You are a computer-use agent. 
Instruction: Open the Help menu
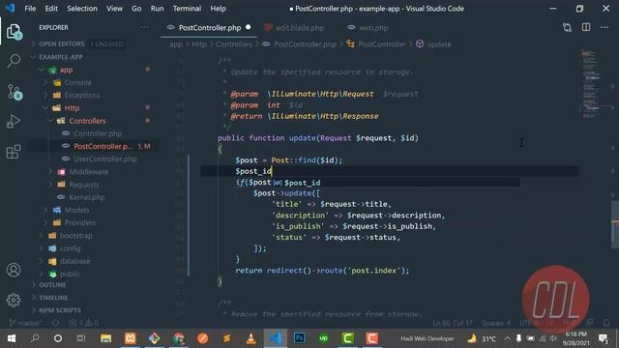218,9
